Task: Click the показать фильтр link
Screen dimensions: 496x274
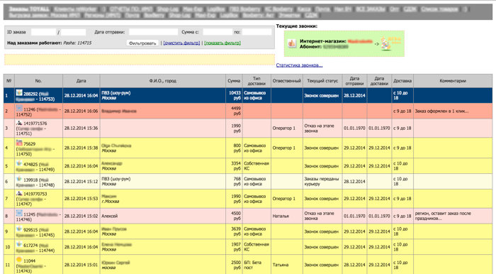Action: pos(222,43)
